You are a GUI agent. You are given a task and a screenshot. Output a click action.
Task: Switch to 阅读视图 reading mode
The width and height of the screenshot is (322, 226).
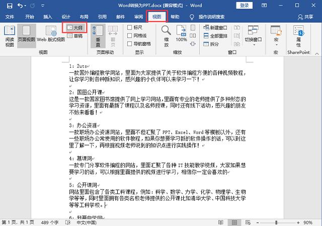(10, 36)
